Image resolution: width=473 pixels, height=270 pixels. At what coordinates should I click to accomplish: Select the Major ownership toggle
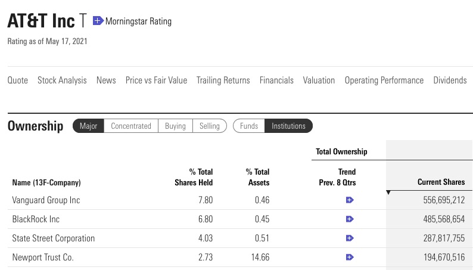tap(89, 126)
